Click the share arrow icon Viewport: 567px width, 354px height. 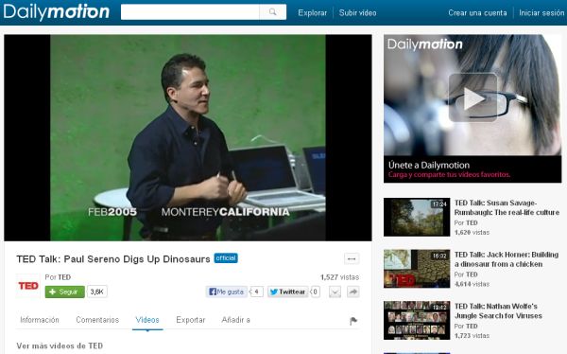352,292
